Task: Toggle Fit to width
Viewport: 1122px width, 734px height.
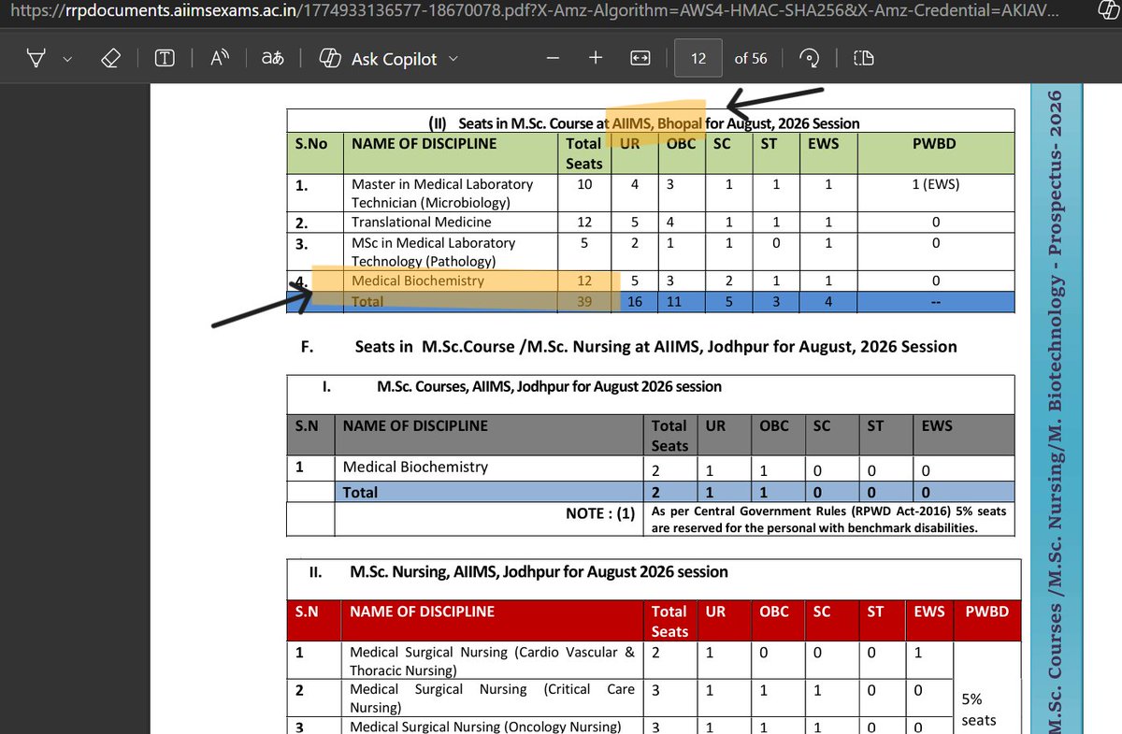Action: pyautogui.click(x=640, y=58)
